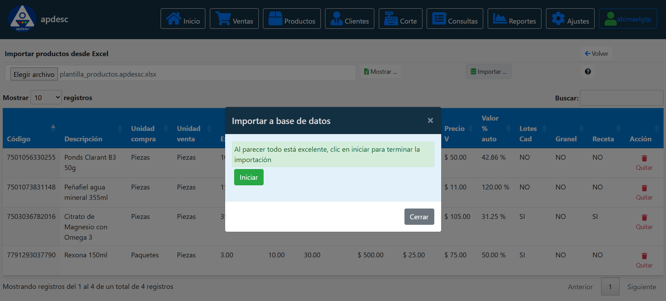Open Corte cash register section

click(400, 19)
